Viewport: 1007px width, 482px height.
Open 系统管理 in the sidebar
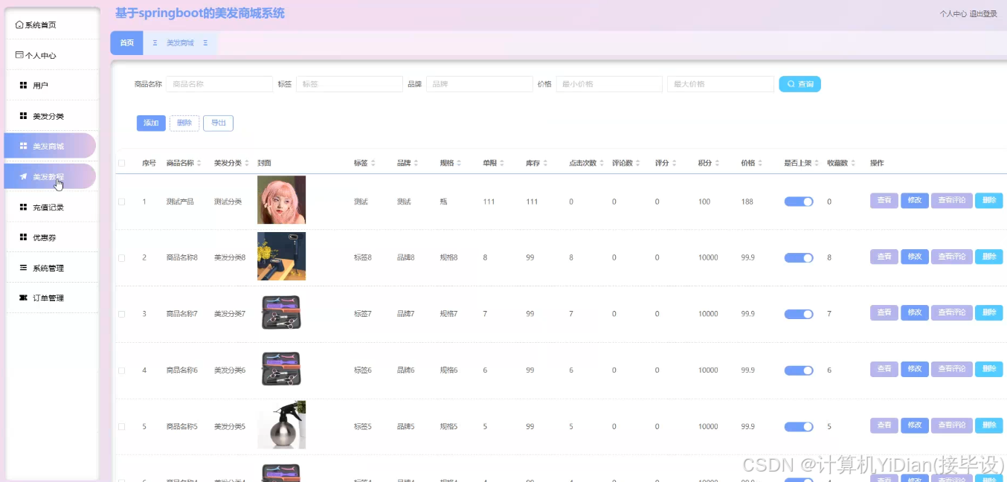point(52,267)
